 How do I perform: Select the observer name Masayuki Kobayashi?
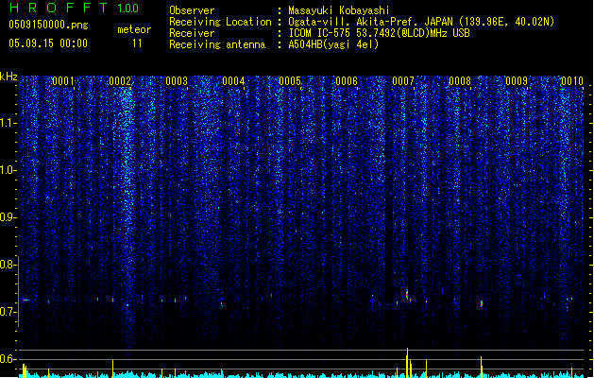click(x=339, y=10)
